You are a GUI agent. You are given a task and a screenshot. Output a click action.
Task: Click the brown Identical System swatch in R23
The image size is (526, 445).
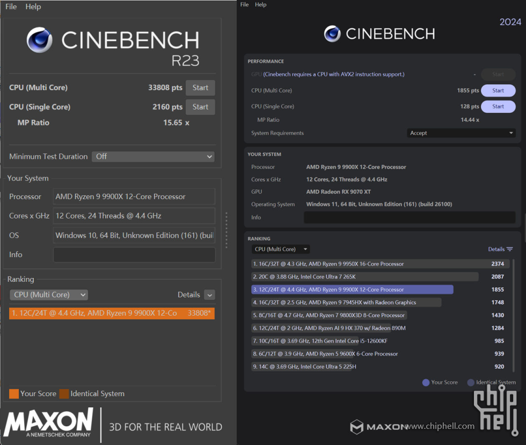64,393
